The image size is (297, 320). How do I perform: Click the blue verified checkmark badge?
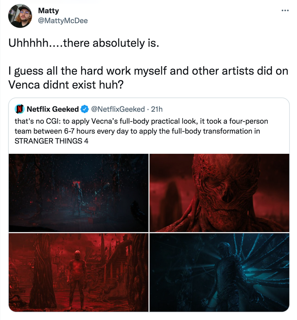85,109
